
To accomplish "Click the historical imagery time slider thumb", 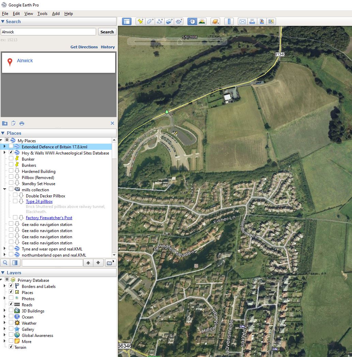I will coord(180,42).
